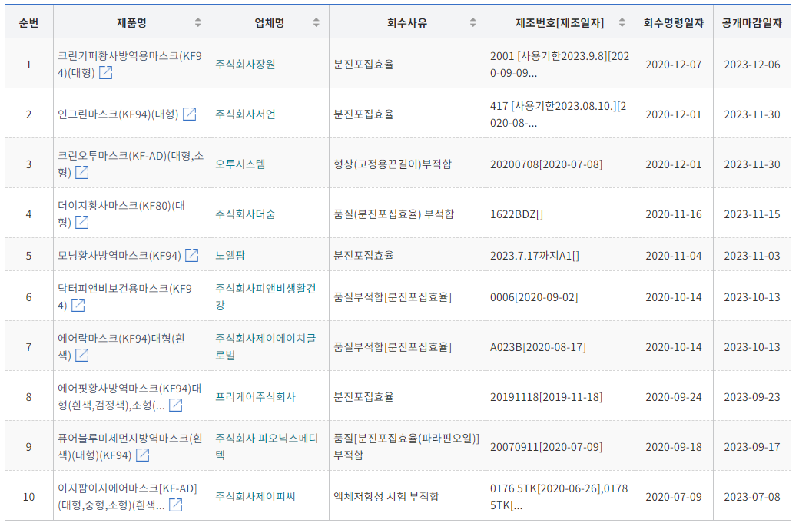Select lot number 2023.7.17까지A1[]
This screenshot has height=523, width=799.
(535, 256)
